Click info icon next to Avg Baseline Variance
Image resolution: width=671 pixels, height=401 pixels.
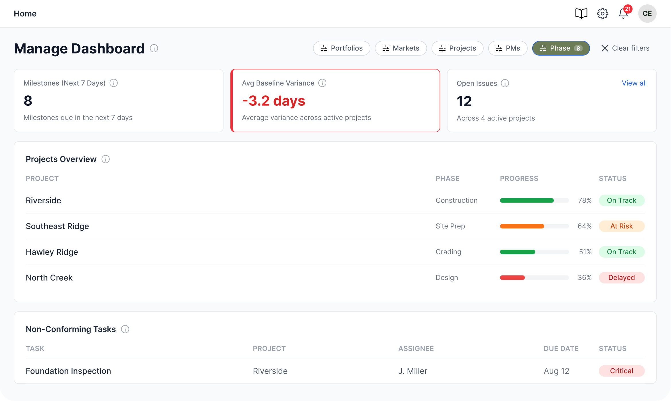click(x=322, y=83)
